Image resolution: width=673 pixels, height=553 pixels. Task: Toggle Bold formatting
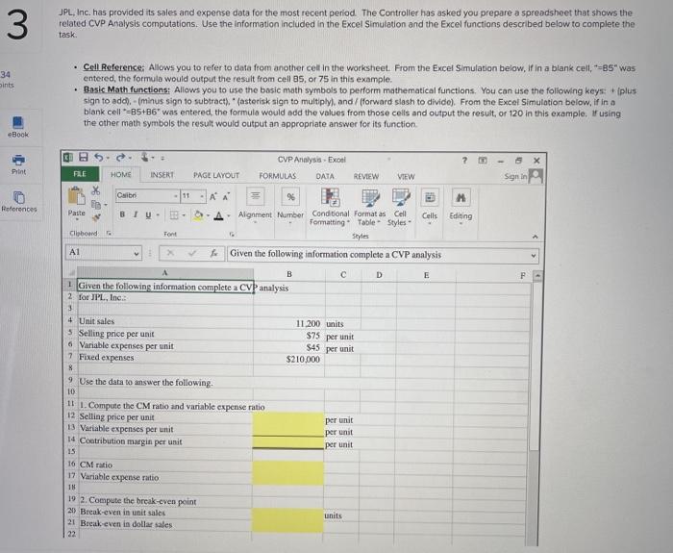coord(122,214)
